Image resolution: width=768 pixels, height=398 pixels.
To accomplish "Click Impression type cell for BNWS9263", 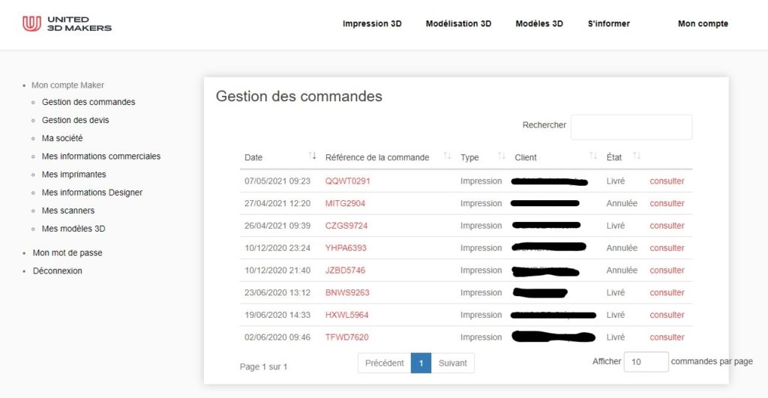I will (x=481, y=292).
